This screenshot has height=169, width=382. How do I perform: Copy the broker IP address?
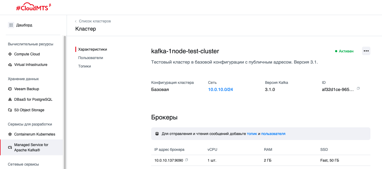point(187,160)
